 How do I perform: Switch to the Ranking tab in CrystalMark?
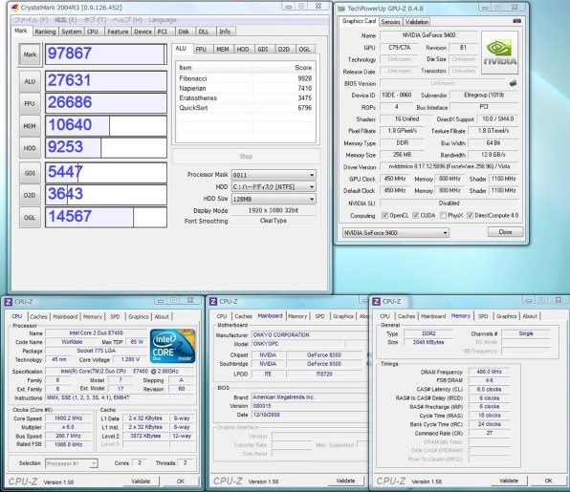tap(46, 32)
